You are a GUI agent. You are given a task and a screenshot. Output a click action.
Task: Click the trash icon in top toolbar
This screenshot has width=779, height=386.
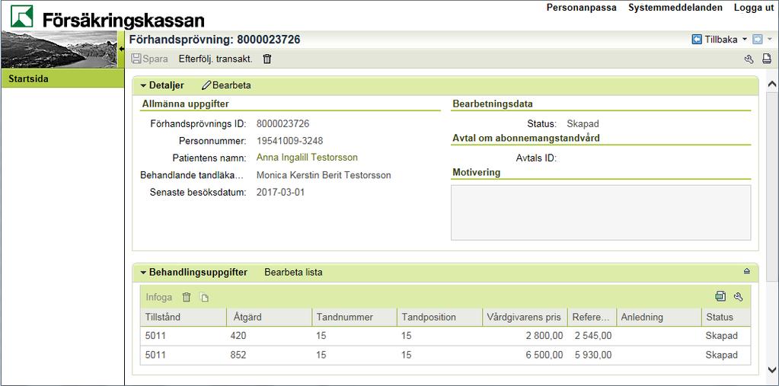267,59
